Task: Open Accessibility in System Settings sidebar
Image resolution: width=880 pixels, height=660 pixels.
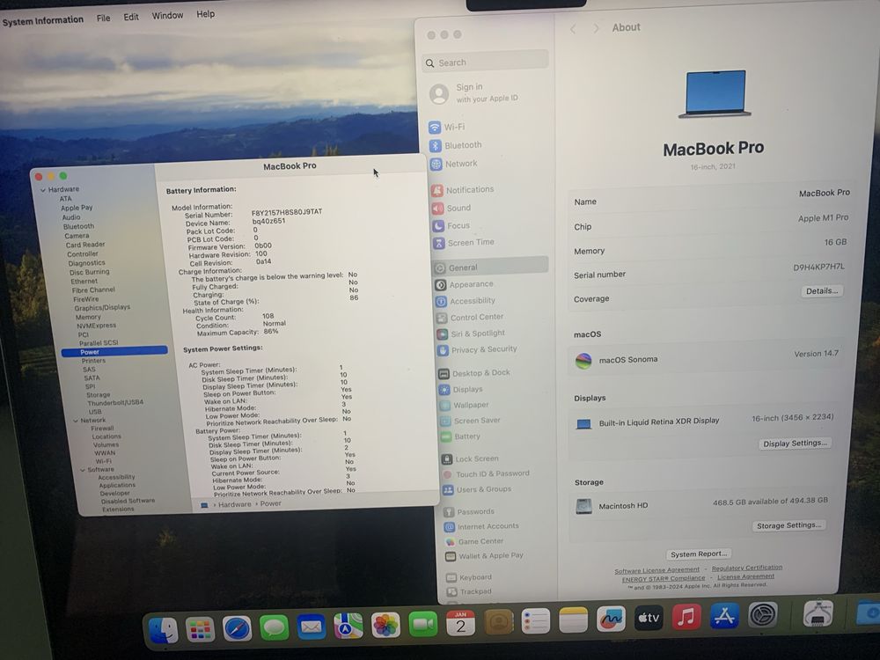Action: tap(466, 301)
